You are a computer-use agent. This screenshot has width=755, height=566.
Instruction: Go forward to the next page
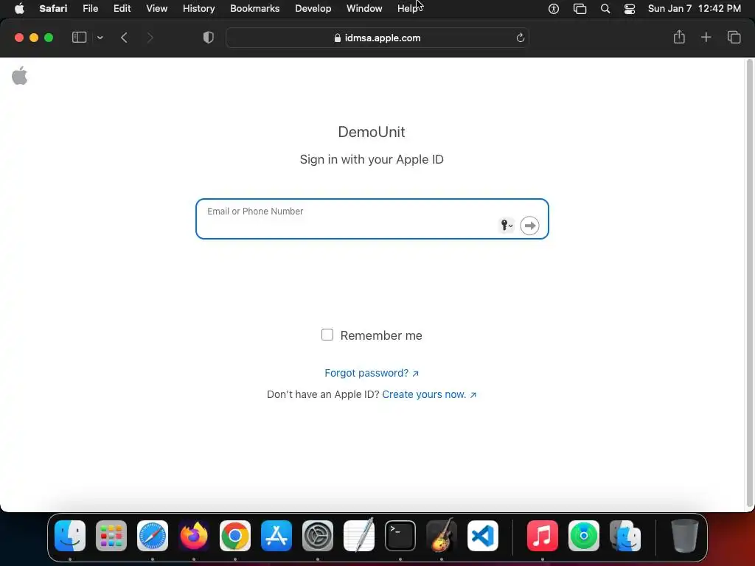point(150,38)
